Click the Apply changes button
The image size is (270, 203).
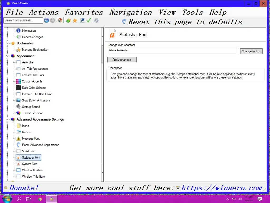pyautogui.click(x=122, y=60)
